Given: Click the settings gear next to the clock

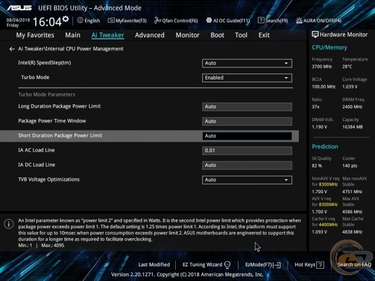Looking at the screenshot, I should point(66,19).
